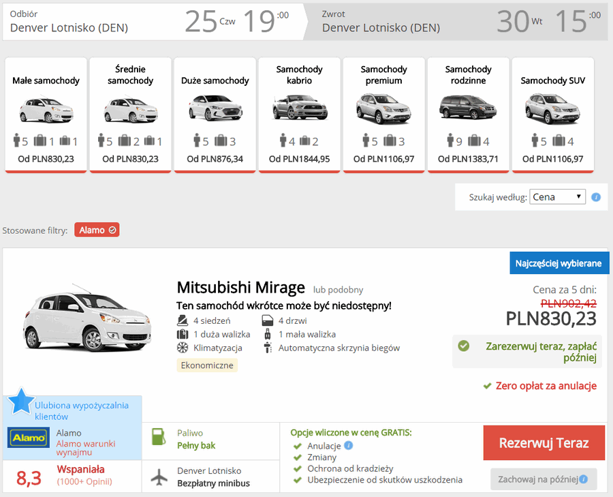The height and width of the screenshot is (497, 613).
Task: Click the rodzinne minivan car image
Action: click(x=468, y=107)
